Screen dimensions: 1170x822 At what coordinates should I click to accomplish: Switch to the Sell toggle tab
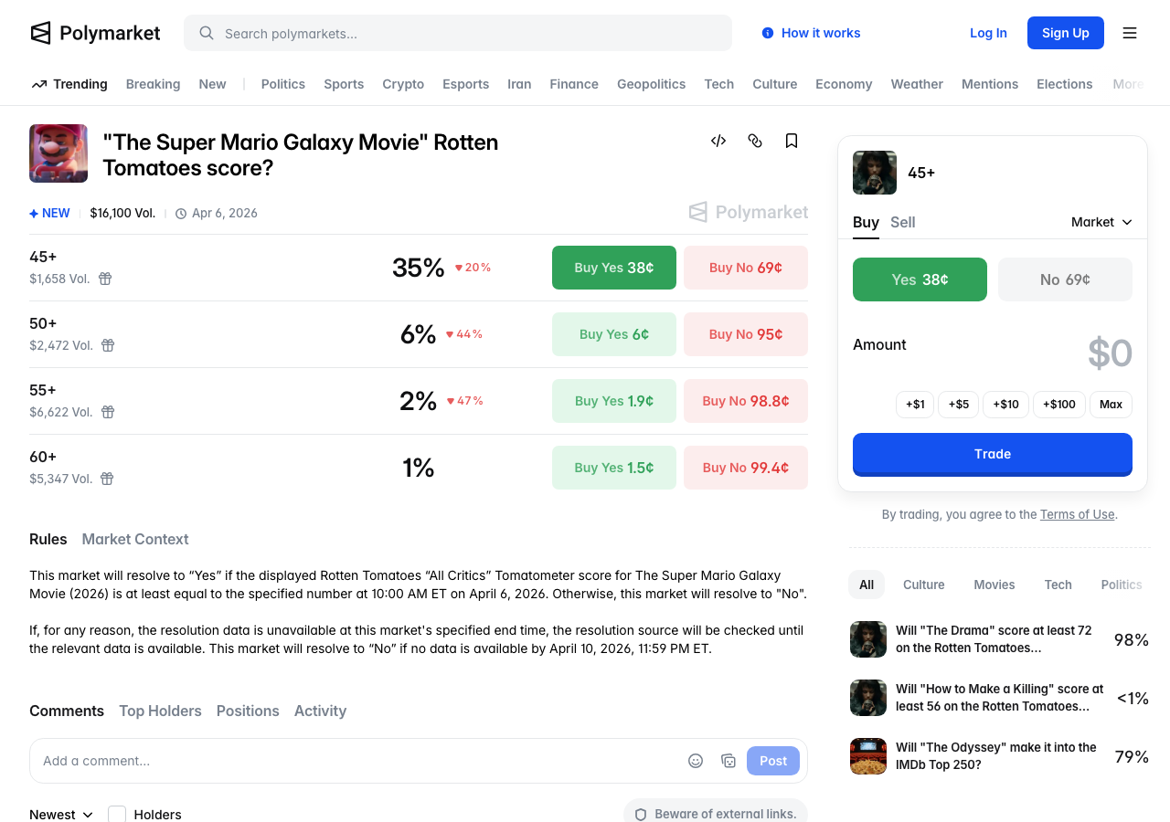point(903,222)
